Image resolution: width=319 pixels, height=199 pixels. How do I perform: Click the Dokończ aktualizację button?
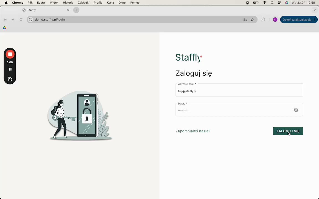(297, 20)
